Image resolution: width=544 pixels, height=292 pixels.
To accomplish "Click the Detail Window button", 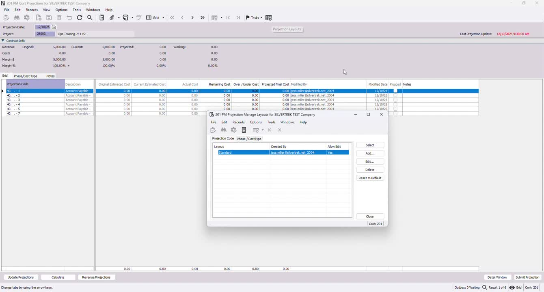I will [497, 277].
